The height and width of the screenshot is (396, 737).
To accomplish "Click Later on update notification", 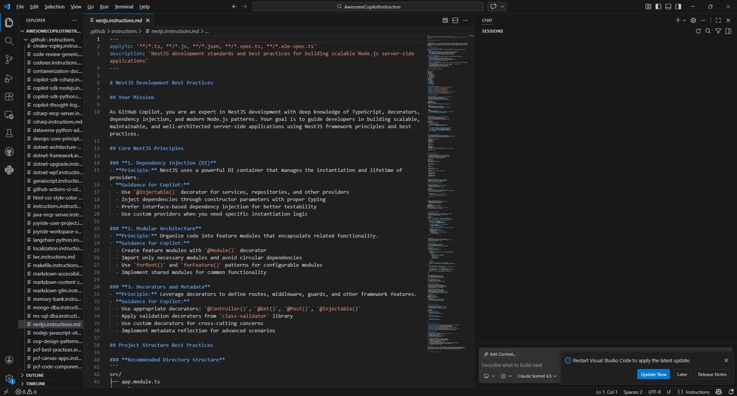I will [682, 374].
